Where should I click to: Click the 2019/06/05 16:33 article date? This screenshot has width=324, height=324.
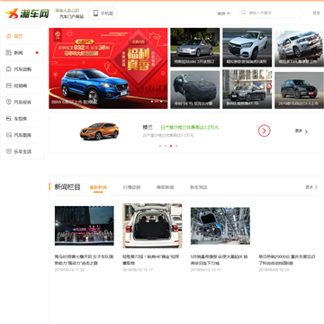click(274, 270)
